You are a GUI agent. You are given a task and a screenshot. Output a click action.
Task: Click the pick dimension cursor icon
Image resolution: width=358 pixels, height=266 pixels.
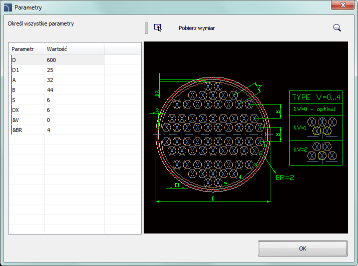coord(158,27)
